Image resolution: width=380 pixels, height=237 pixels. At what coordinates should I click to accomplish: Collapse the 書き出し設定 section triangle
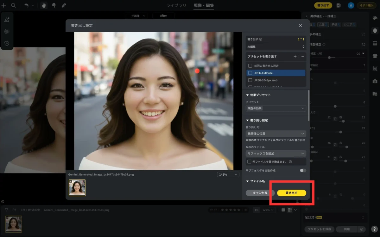tap(247, 120)
